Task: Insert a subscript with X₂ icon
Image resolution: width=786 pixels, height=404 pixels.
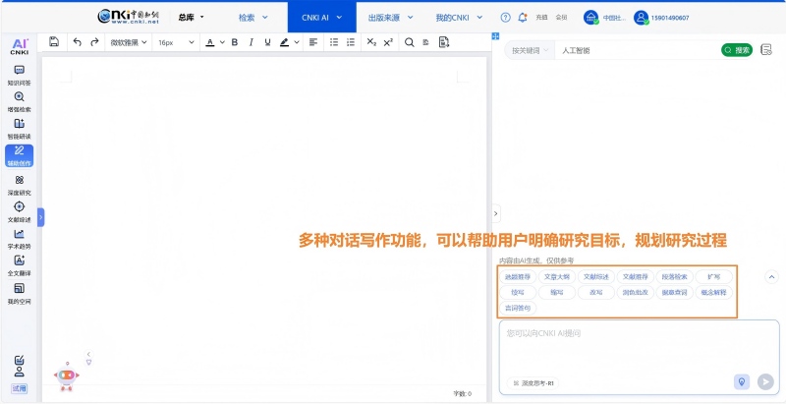Action: 370,42
